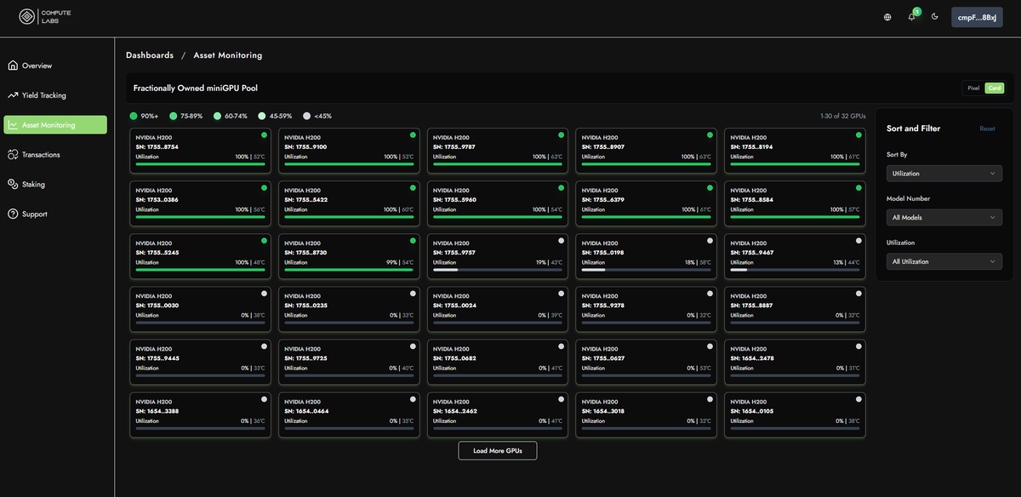Select GPU card SN 1755..8887
Viewport: 1021px width, 497px height.
point(796,309)
